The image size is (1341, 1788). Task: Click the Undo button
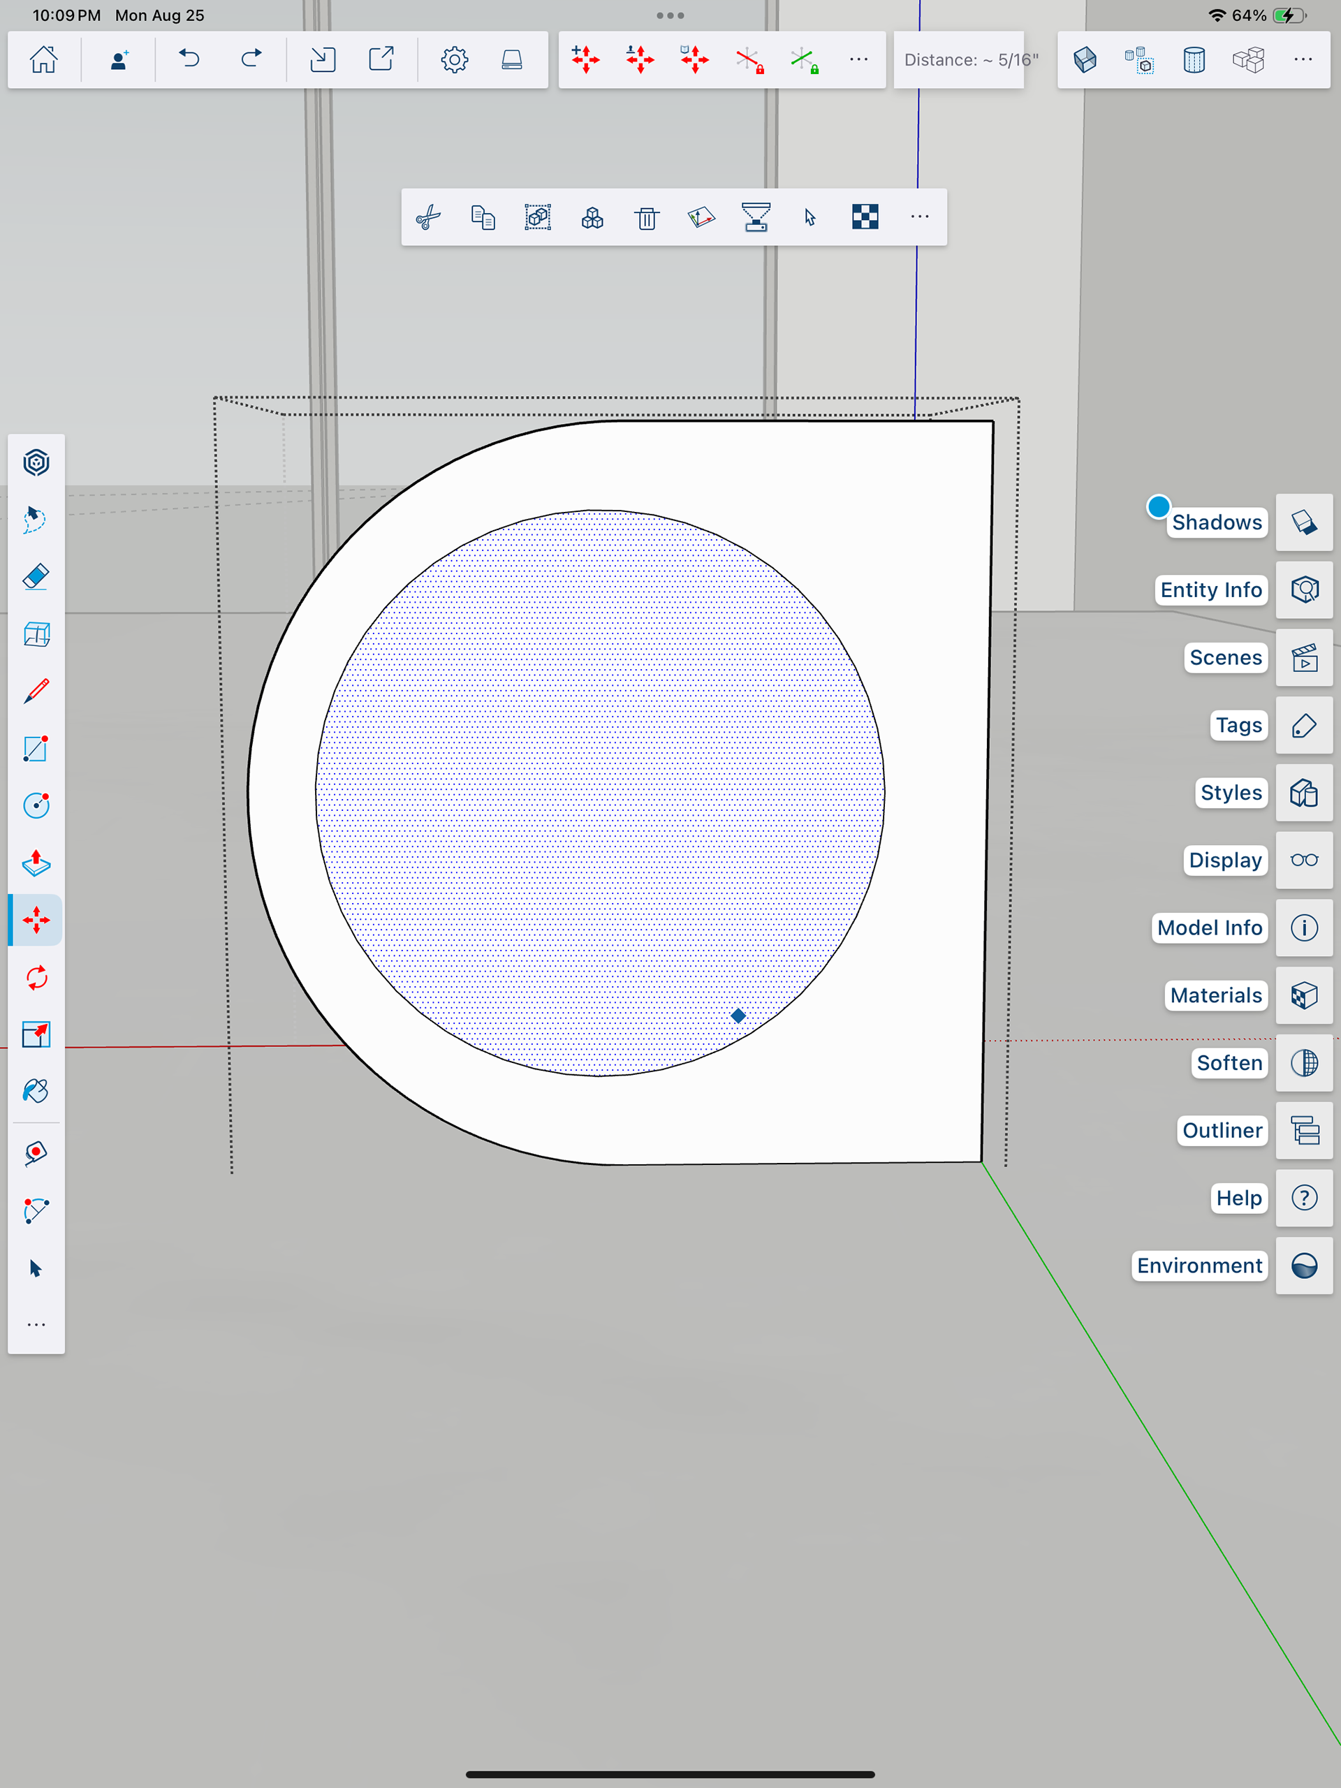tap(189, 60)
